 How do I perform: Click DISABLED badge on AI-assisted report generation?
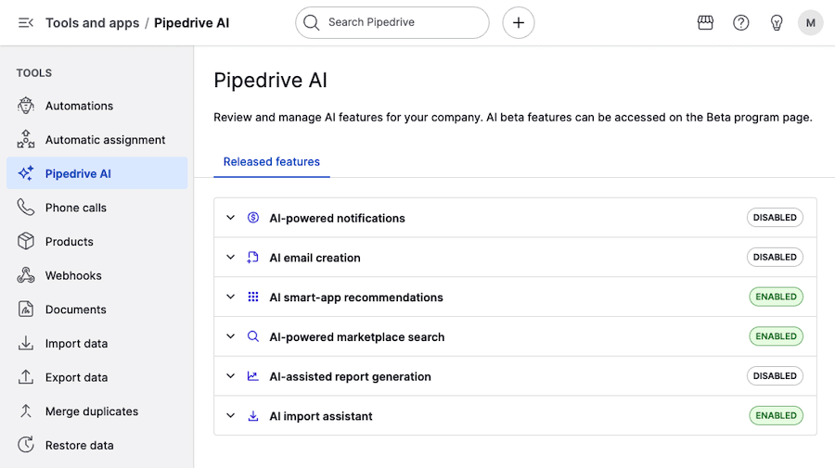(x=775, y=376)
